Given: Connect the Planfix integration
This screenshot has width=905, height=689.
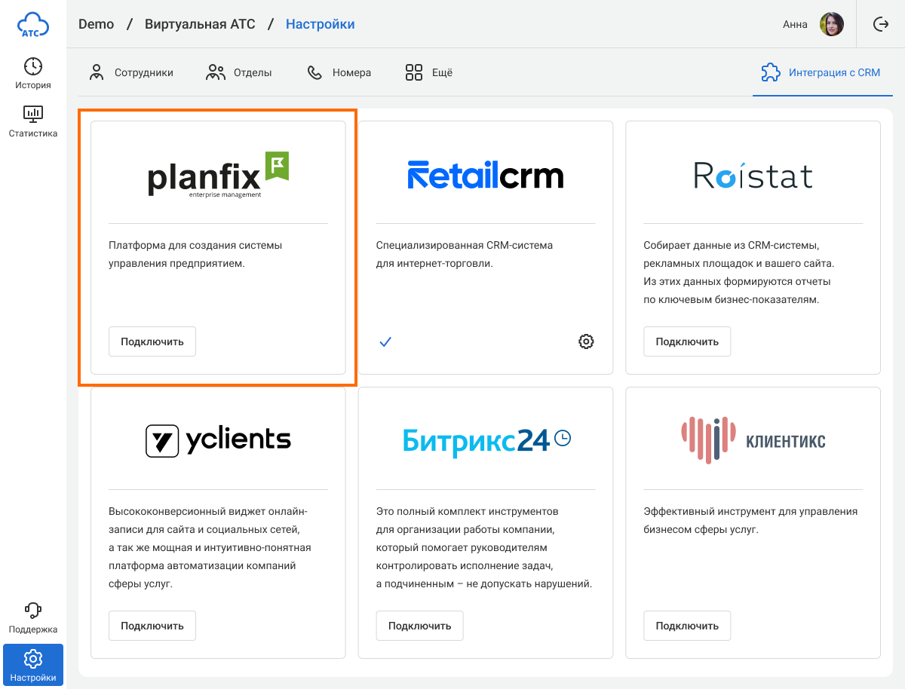Looking at the screenshot, I should pos(152,341).
